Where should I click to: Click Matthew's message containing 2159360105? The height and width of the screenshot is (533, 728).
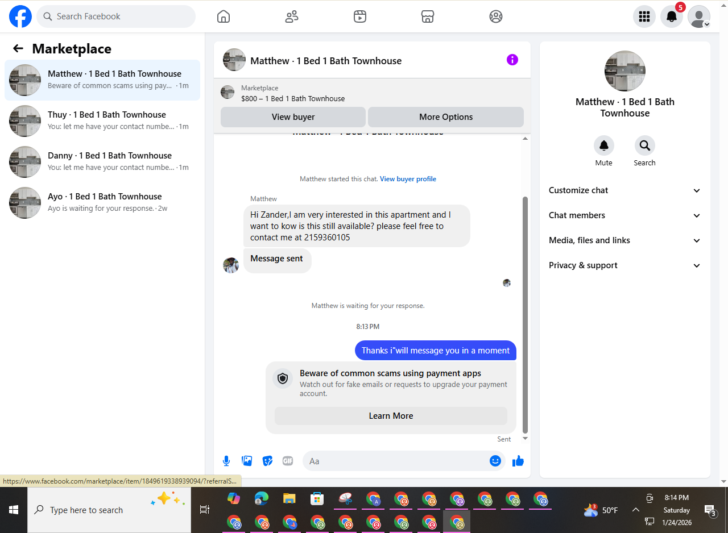pos(357,226)
